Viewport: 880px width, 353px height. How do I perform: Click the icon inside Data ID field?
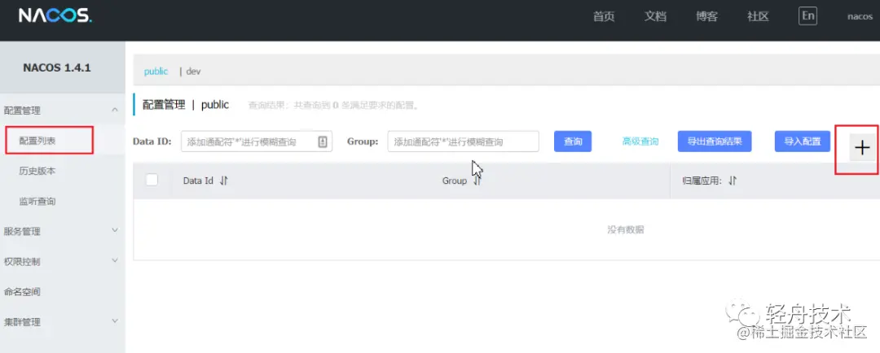[322, 142]
